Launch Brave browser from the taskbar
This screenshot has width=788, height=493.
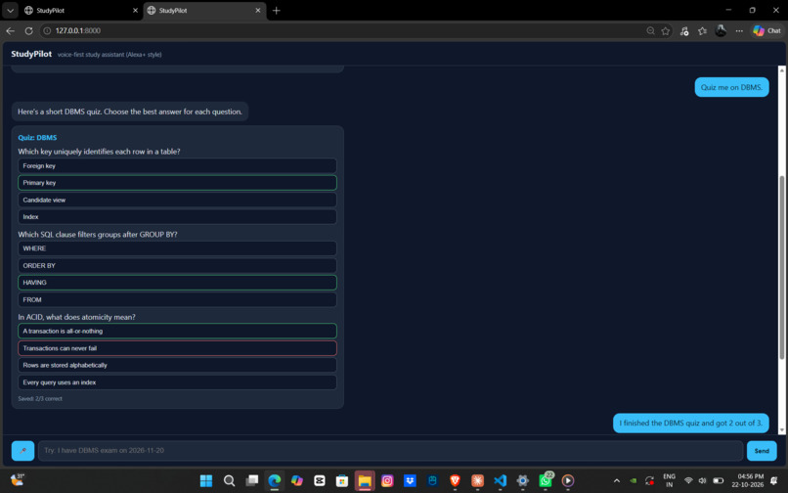click(455, 480)
